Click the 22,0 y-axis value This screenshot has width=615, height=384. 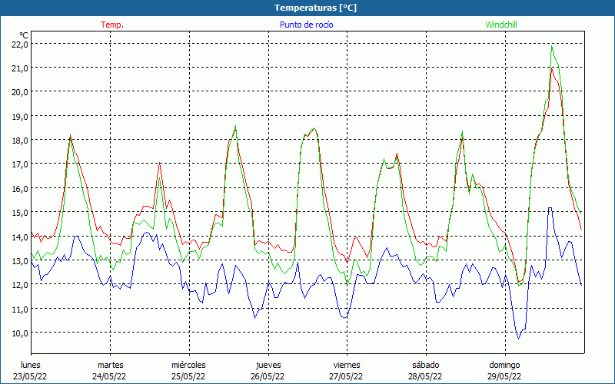pyautogui.click(x=20, y=44)
